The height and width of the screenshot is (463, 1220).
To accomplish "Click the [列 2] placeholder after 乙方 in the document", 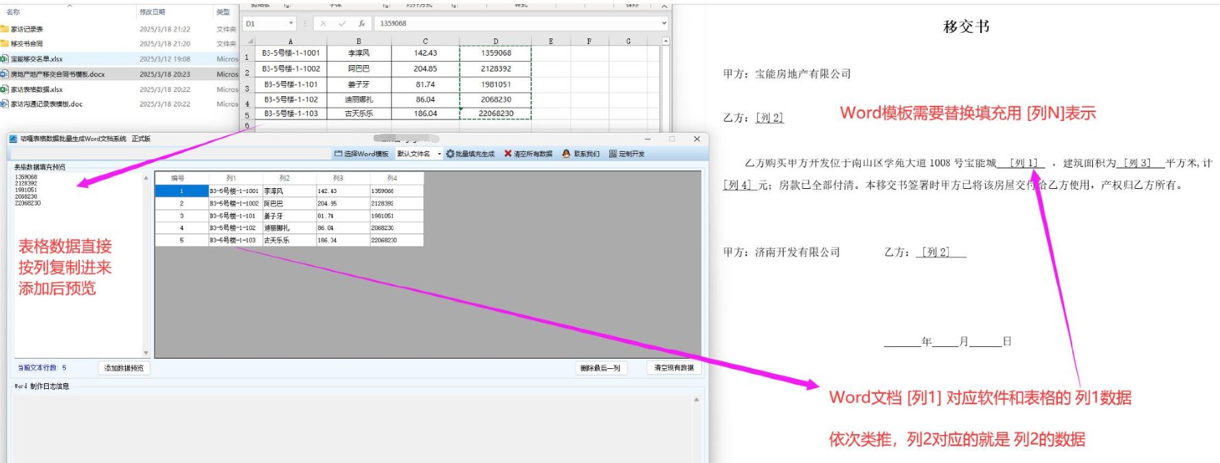I will [769, 117].
